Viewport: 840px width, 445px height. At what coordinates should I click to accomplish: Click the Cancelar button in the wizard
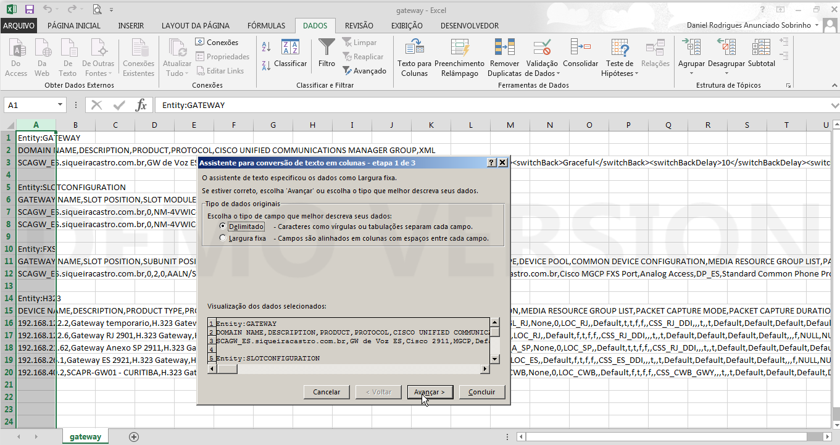pos(326,392)
